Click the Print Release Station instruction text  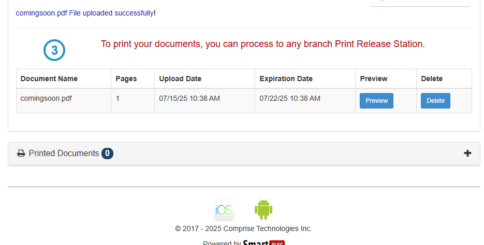point(262,44)
